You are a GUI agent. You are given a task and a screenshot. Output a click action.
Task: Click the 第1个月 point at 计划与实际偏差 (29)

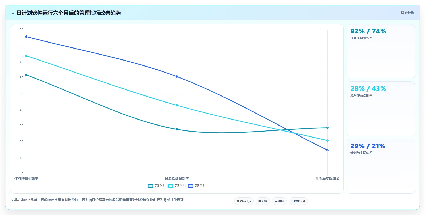point(327,128)
